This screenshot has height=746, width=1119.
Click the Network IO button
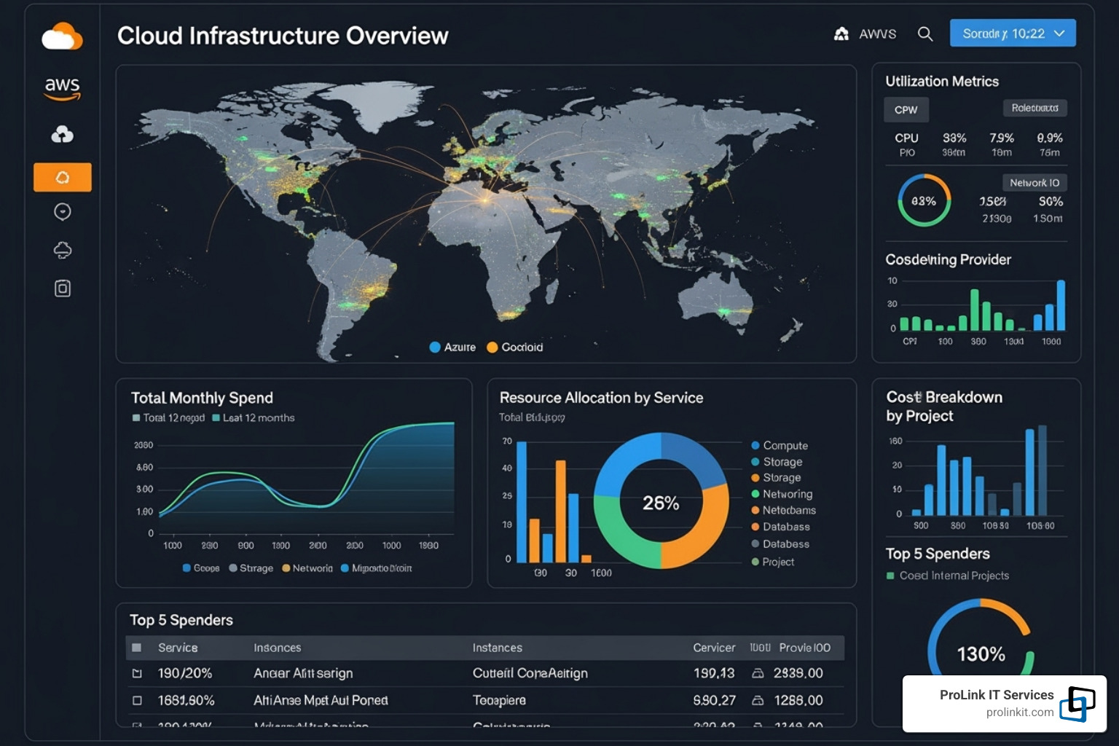(x=1034, y=182)
